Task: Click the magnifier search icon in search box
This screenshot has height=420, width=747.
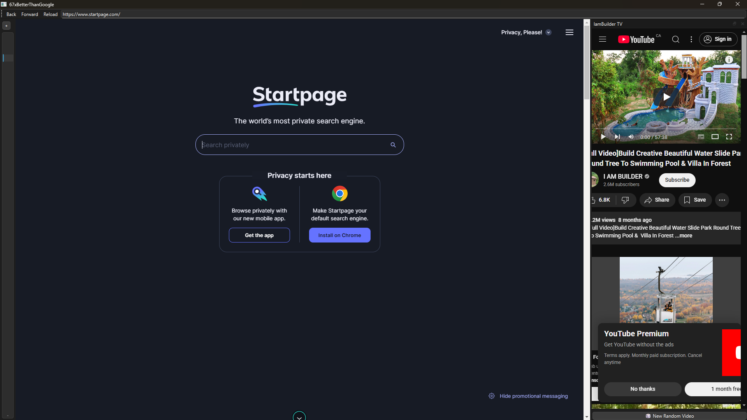Action: pyautogui.click(x=393, y=145)
